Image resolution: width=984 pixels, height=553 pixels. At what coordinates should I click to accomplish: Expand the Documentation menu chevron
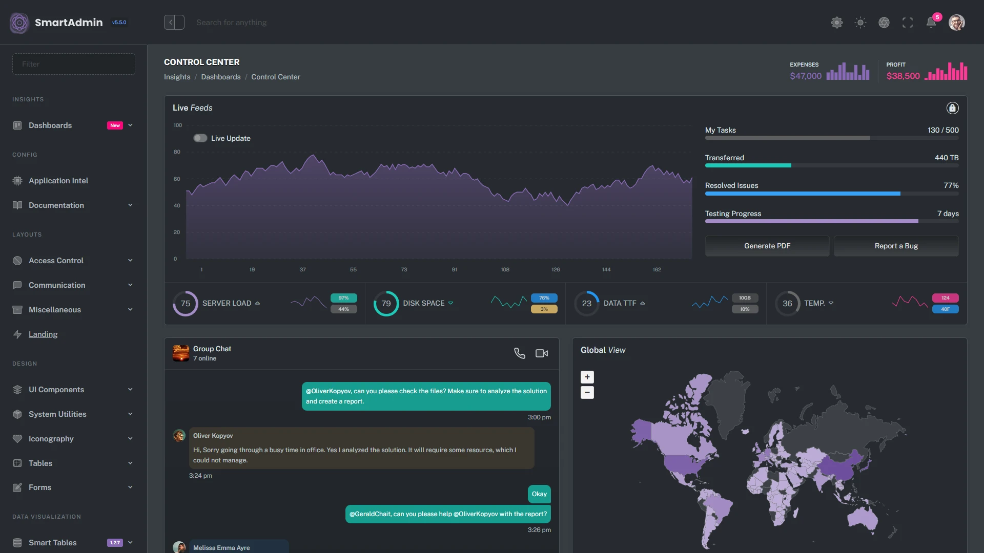tap(130, 205)
